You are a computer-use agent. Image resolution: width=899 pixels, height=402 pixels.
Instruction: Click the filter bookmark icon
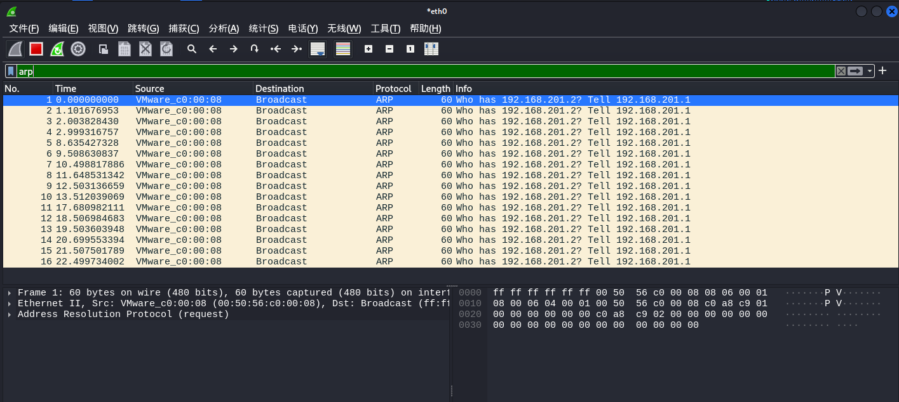(11, 71)
